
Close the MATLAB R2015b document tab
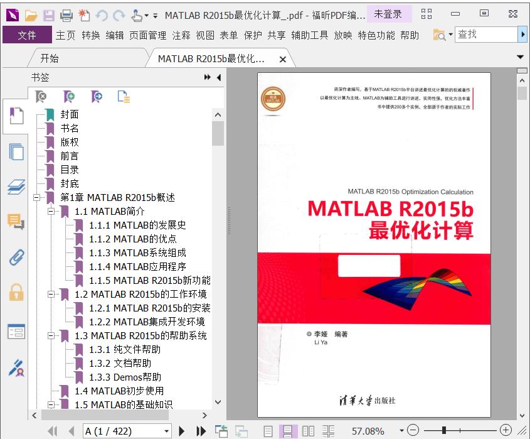coord(283,59)
